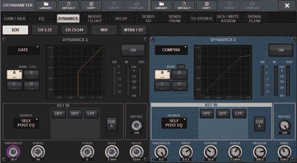
Task: Toggle the LINK button in Dynamics 2
Action: pos(181,67)
